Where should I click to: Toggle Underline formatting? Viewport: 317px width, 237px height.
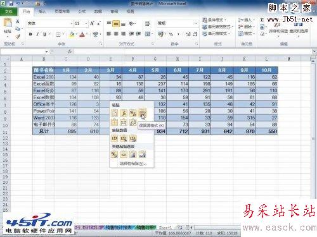pos(44,34)
